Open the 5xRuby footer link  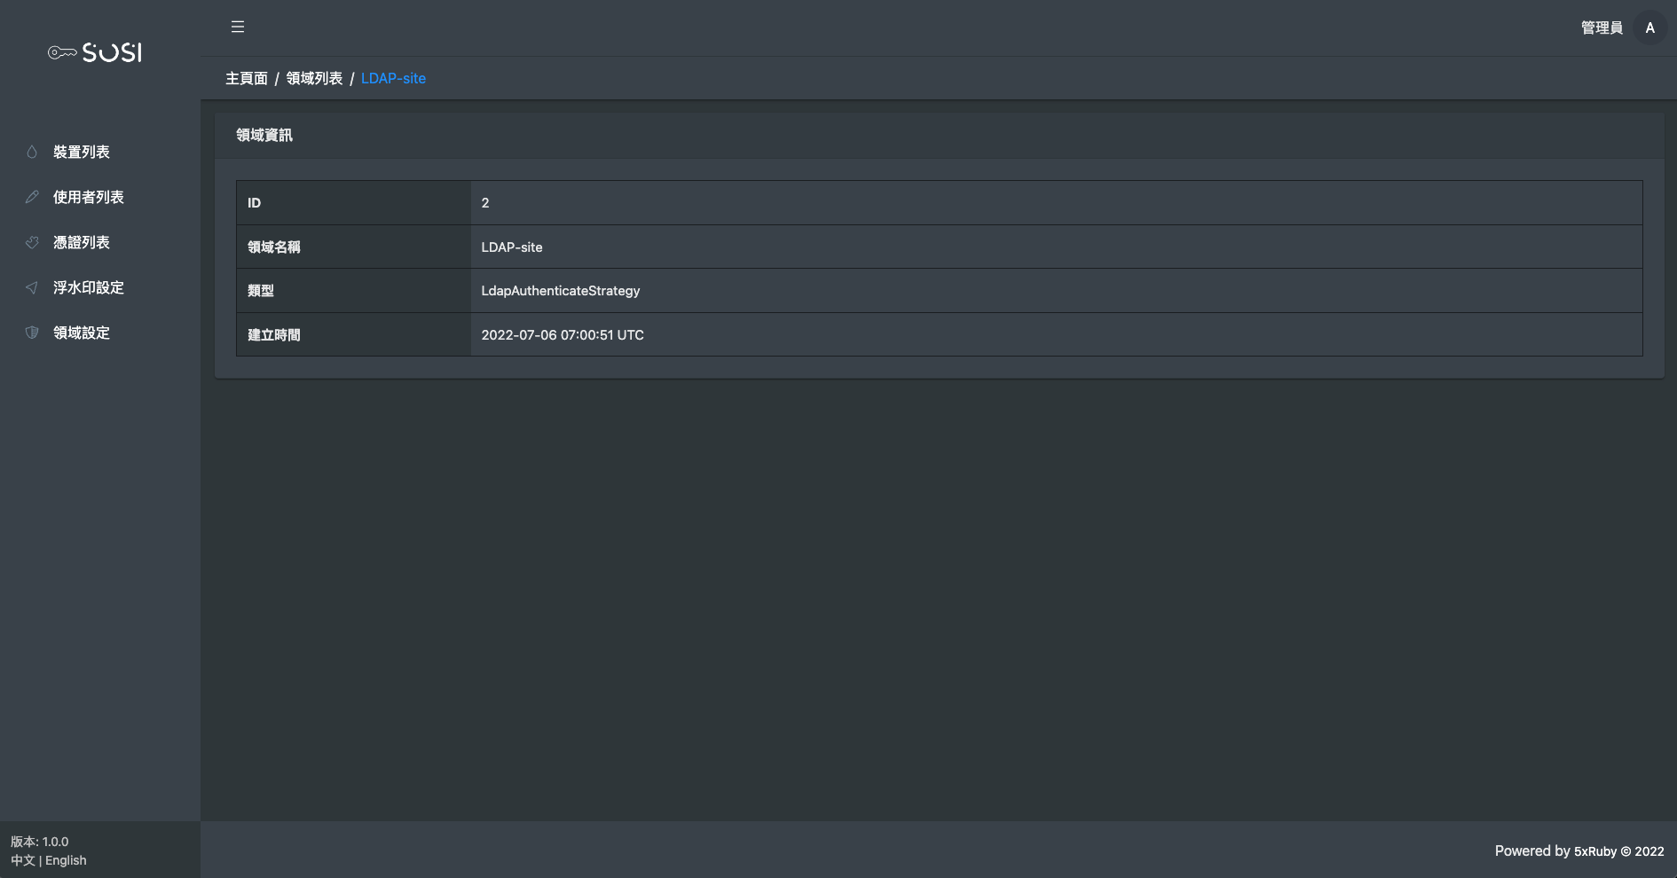(x=1594, y=851)
